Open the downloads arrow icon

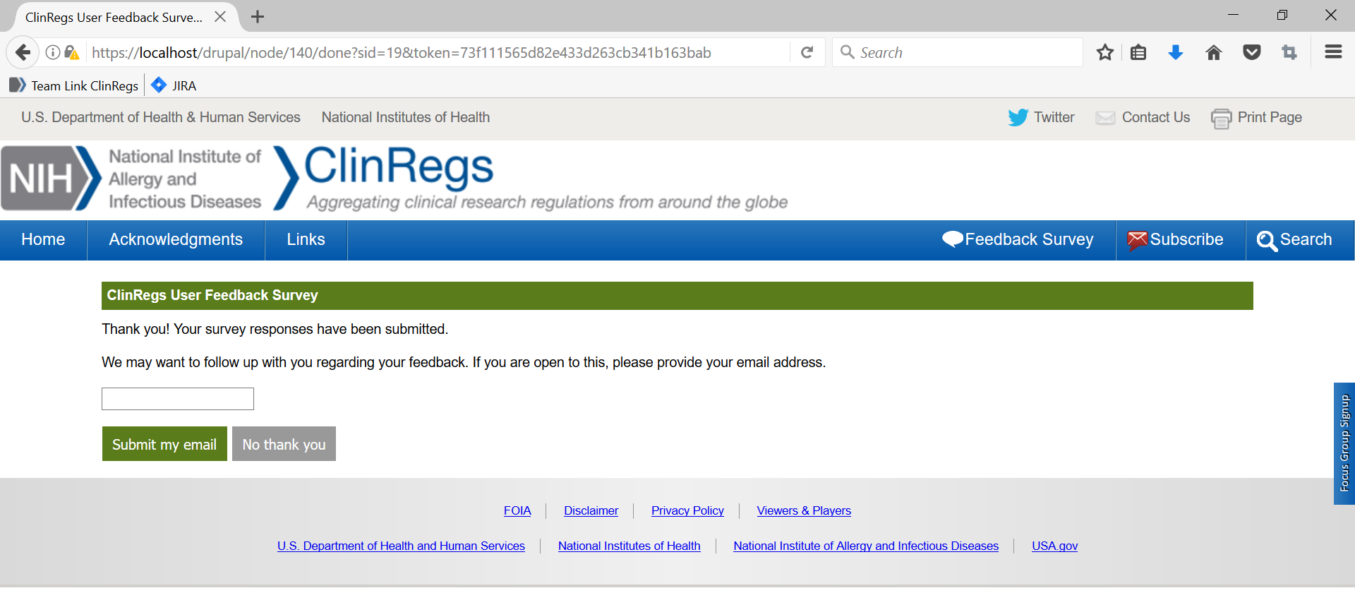click(x=1176, y=52)
